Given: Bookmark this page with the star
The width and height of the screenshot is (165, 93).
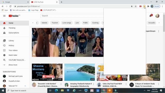Looking at the screenshot, I should pyautogui.click(x=136, y=6).
